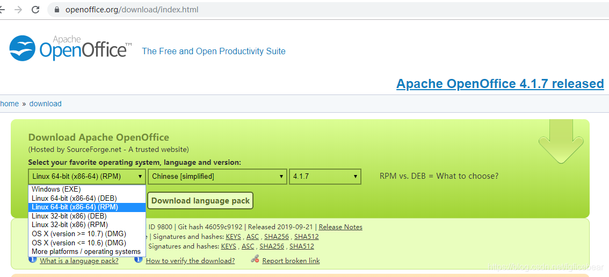
Task: Click the large green download arrow
Action: pos(561,141)
